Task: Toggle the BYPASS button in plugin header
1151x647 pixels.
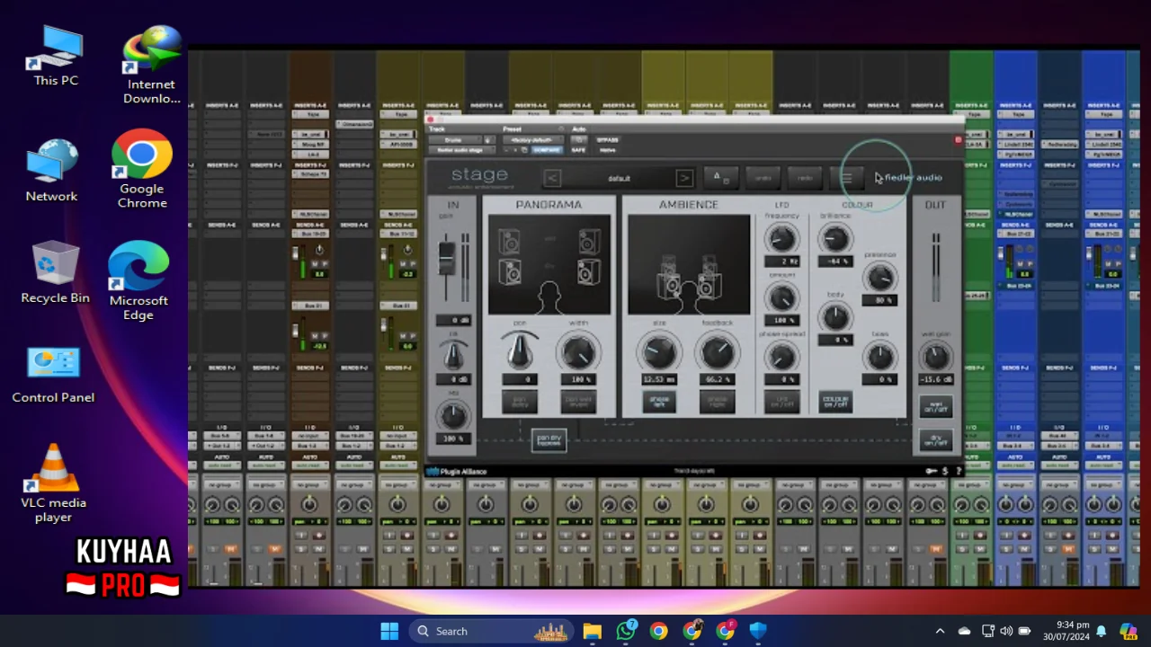Action: [x=608, y=140]
